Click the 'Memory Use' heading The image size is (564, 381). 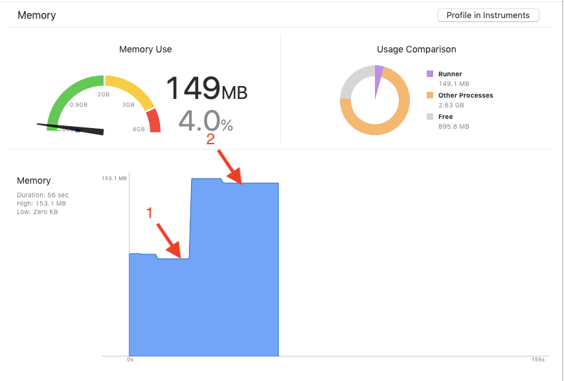tap(145, 49)
